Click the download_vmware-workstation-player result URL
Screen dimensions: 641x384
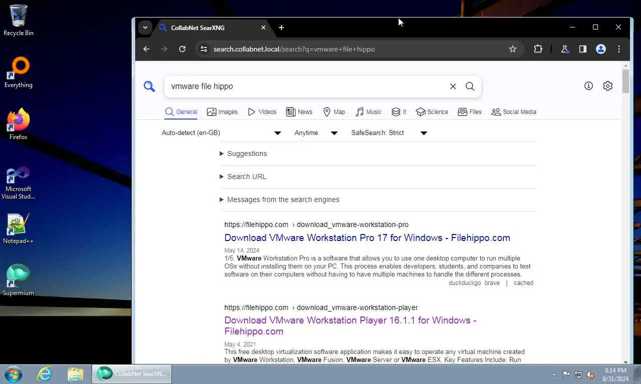[321, 308]
